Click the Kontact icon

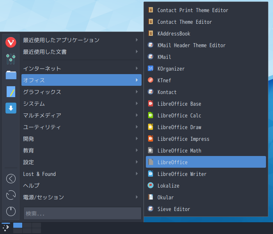coord(151,92)
